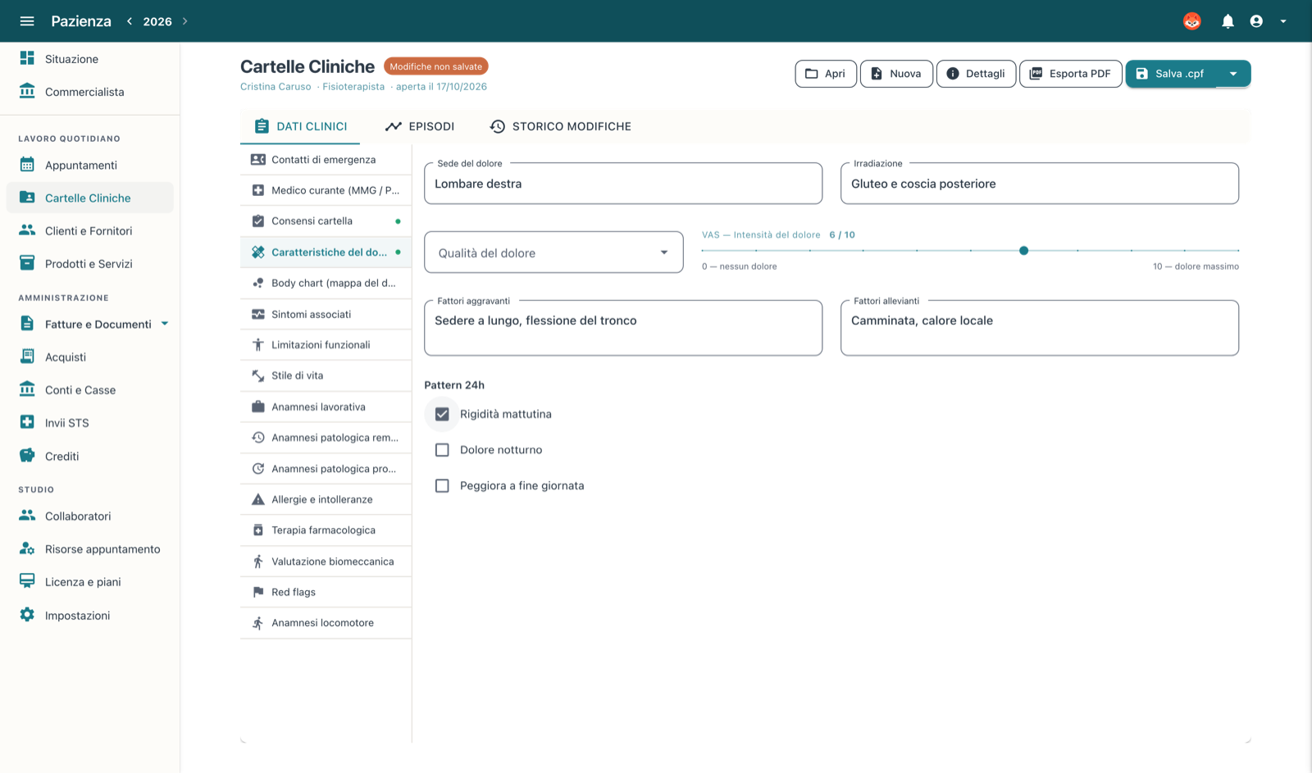
Task: Click the VAS pain intensity slider handle
Action: tap(1023, 251)
